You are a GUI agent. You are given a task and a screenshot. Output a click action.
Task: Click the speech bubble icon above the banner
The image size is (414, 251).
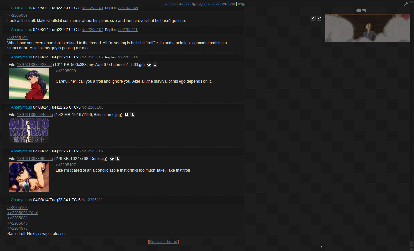[359, 10]
